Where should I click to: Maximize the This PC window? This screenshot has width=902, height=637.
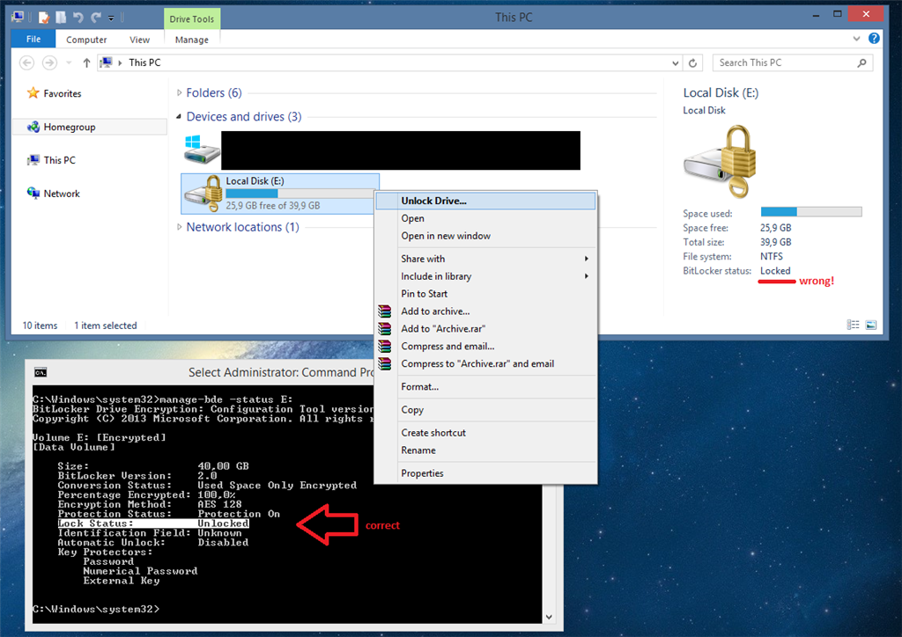point(838,14)
